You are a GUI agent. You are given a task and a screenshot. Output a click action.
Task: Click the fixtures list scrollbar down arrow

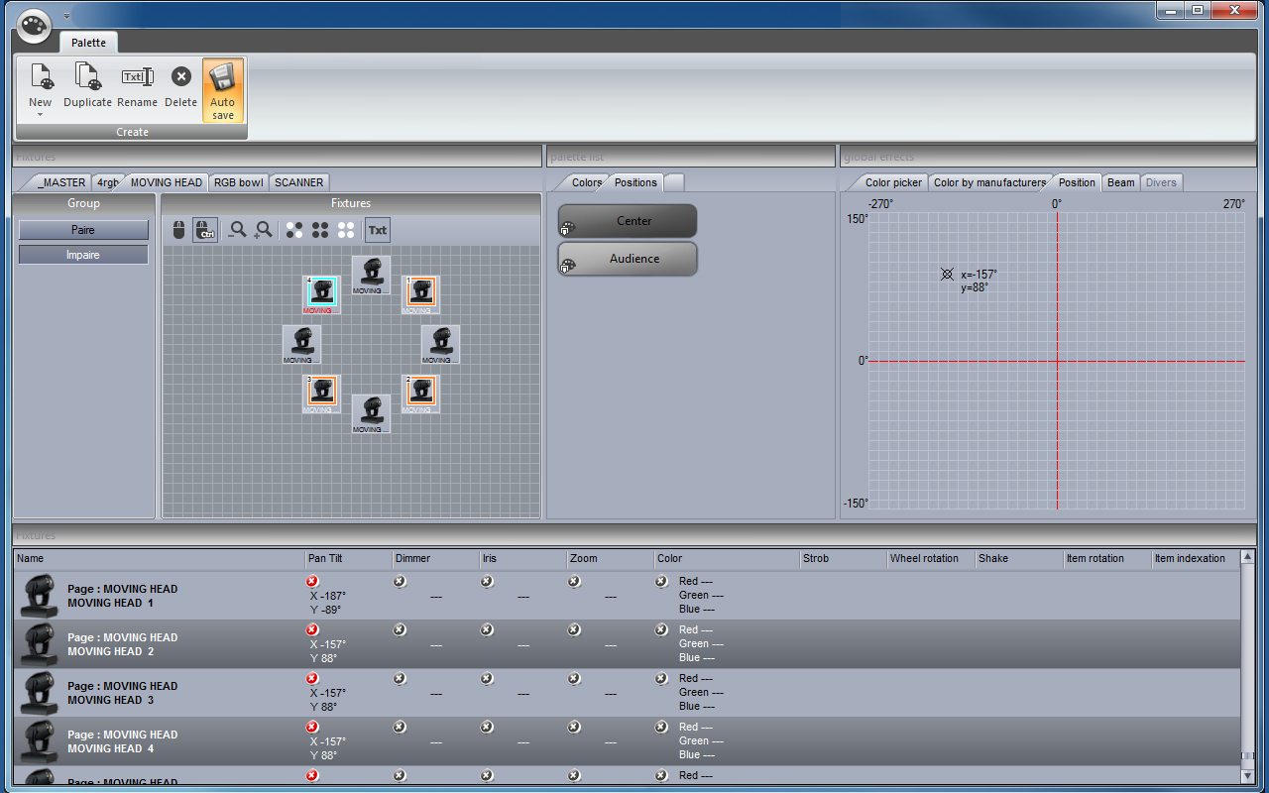tap(1247, 775)
